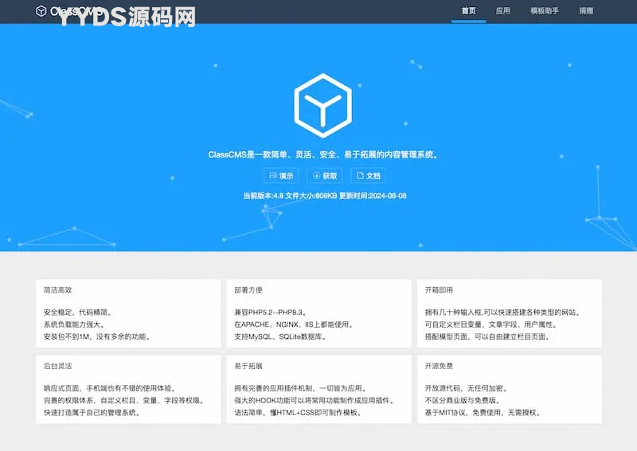The image size is (637, 451).
Task: Select the 部署方便 feature card heading
Action: tap(248, 290)
